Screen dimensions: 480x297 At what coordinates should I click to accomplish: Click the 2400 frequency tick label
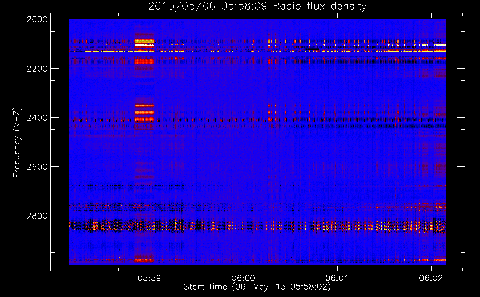tap(37, 118)
